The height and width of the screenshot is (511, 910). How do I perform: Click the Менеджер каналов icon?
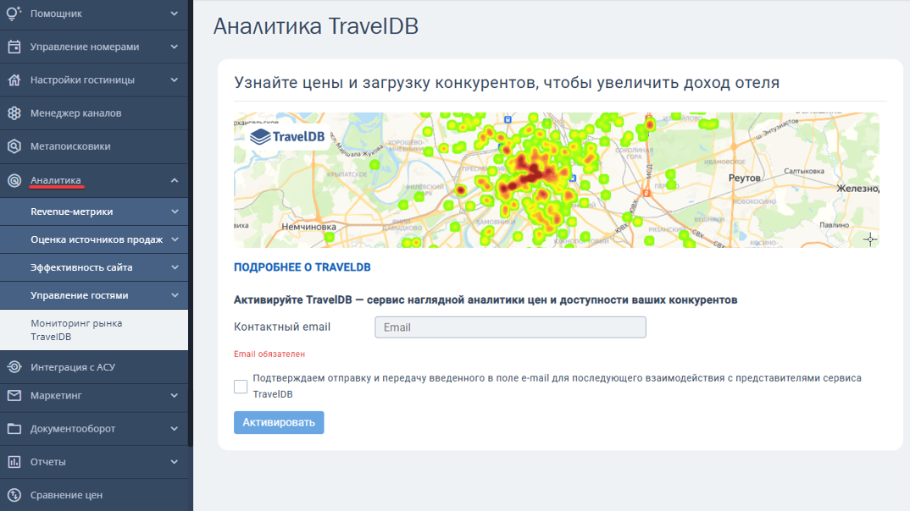point(14,113)
